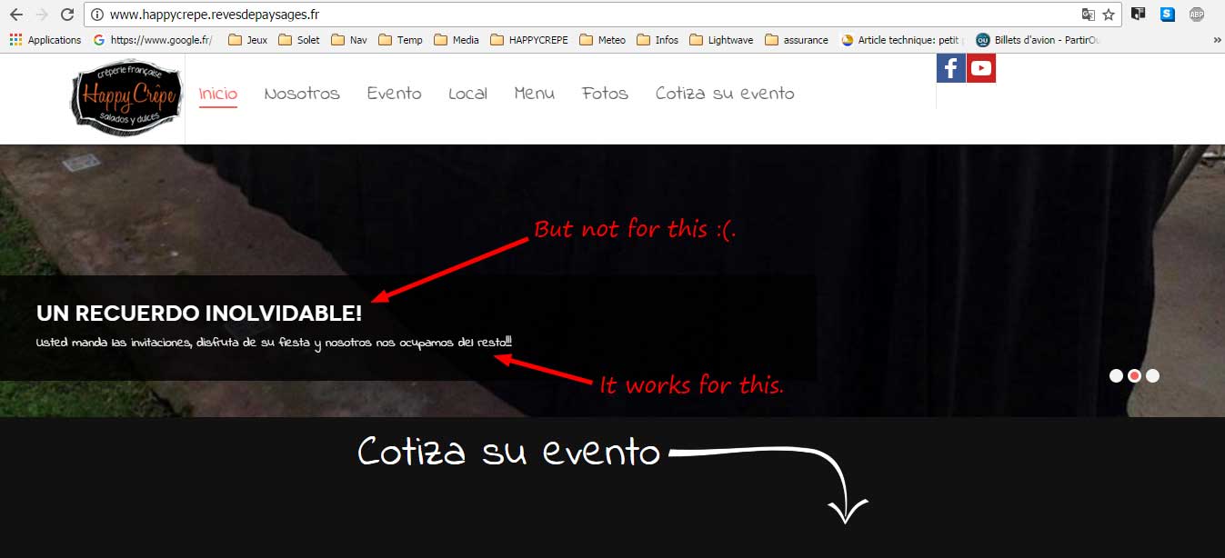Open the Jeux bookmarks folder
The height and width of the screenshot is (558, 1225).
(247, 40)
